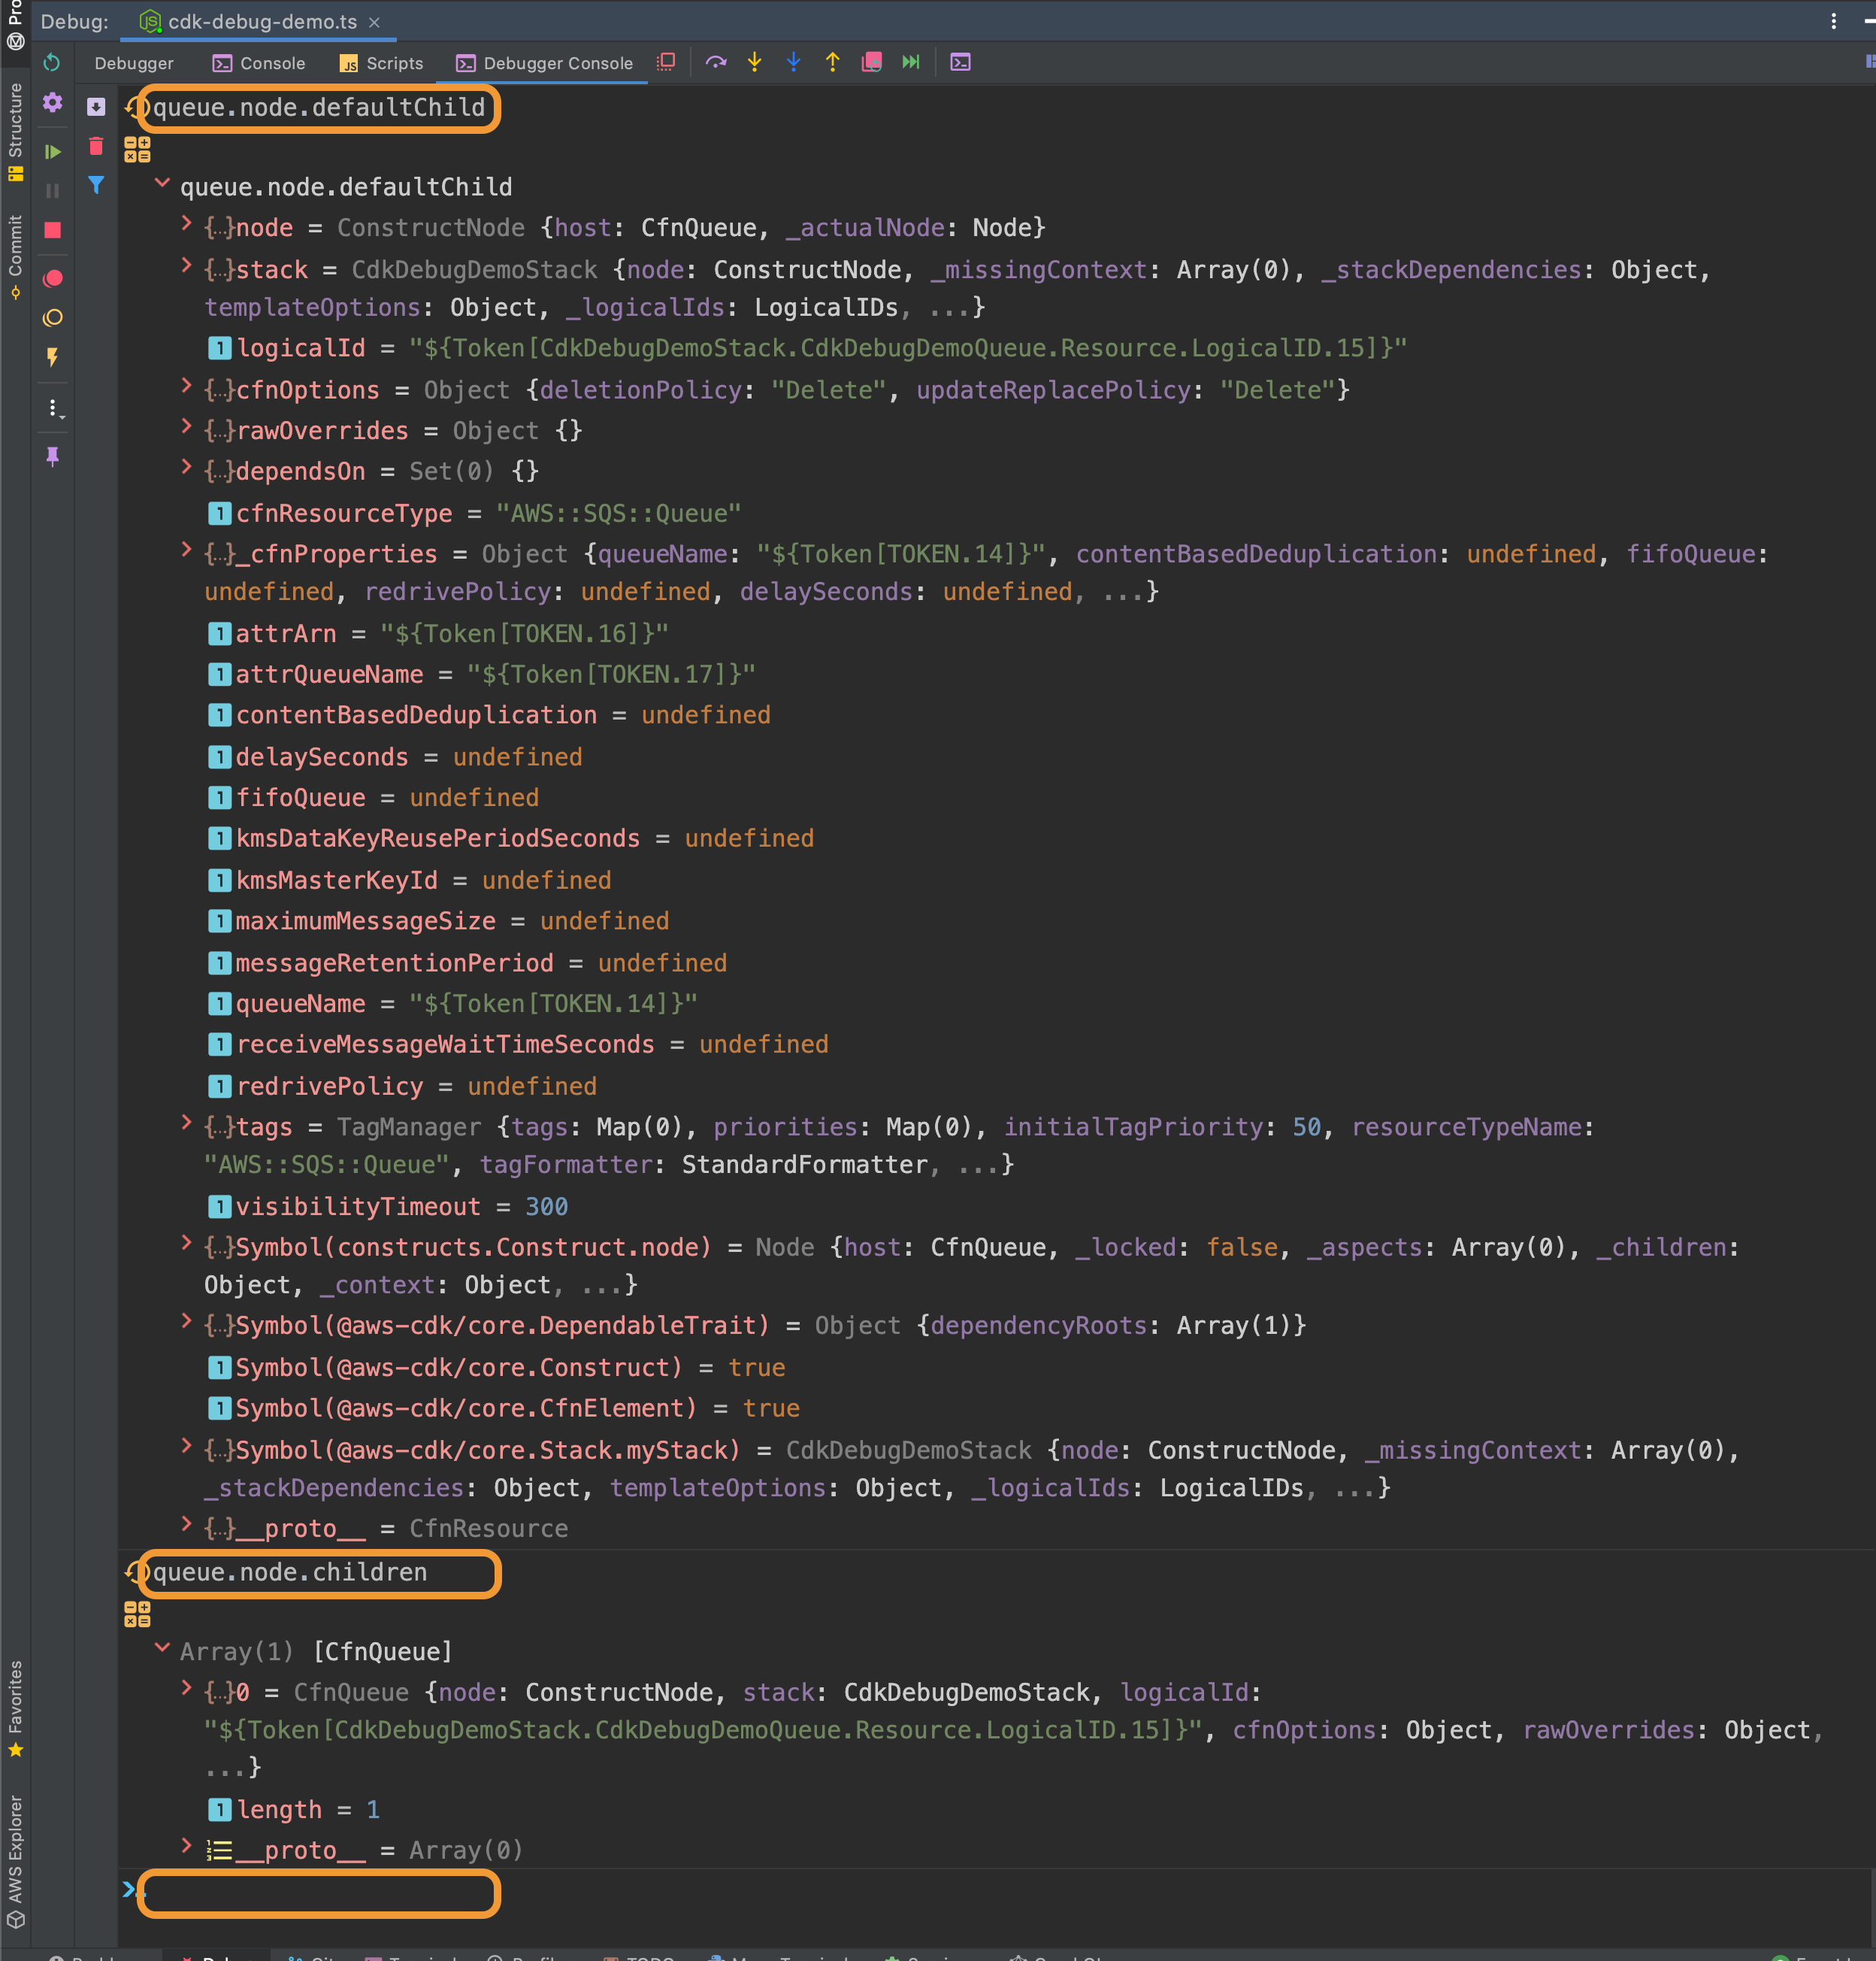Delete the selected watch expression
This screenshot has width=1876, height=1961.
click(96, 146)
